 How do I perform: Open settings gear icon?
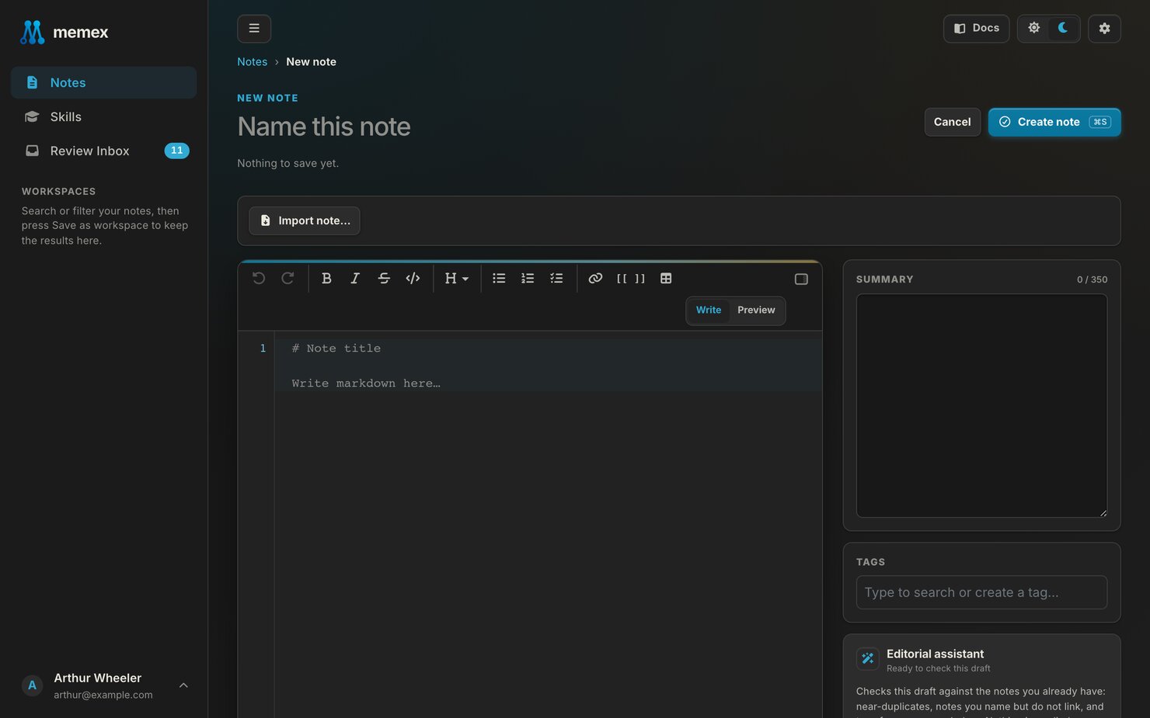pos(1104,28)
